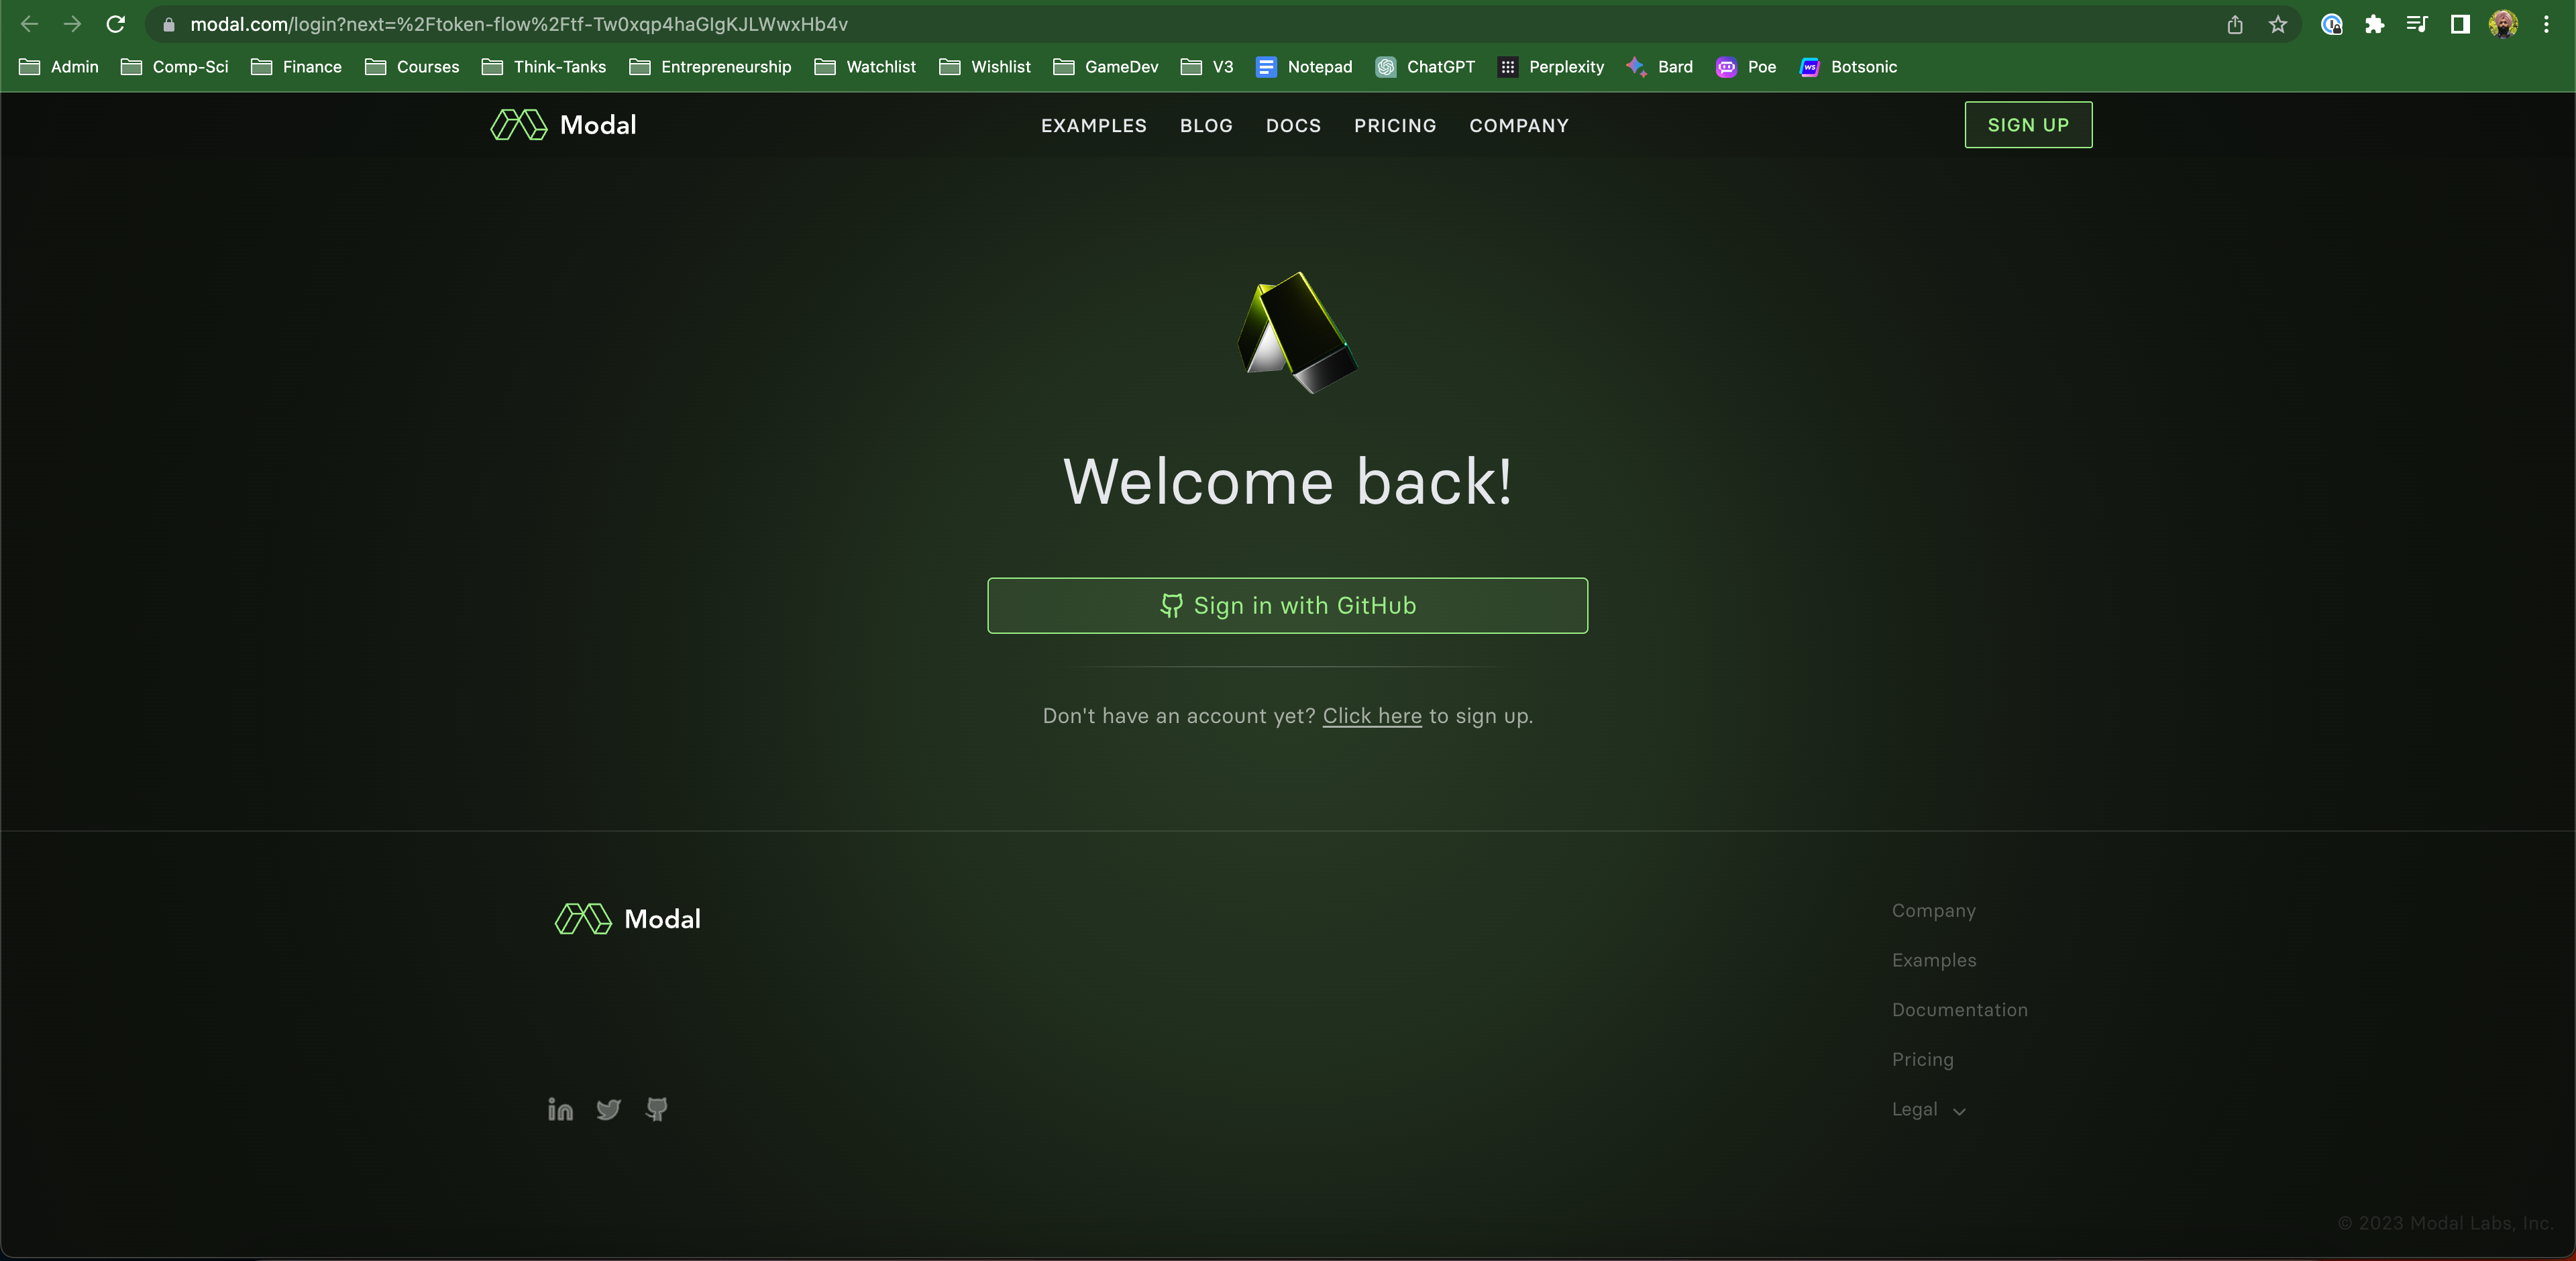Reload the page with refresh icon
The height and width of the screenshot is (1261, 2576).
[x=116, y=24]
